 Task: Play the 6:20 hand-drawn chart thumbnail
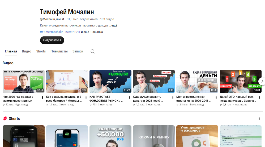tap(67, 81)
